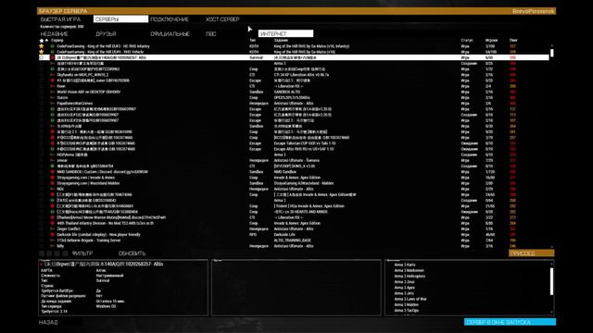This screenshot has height=333, width=593.
Task: Click the status icon beside 173rd Airborne Brigade server
Action: 52,240
